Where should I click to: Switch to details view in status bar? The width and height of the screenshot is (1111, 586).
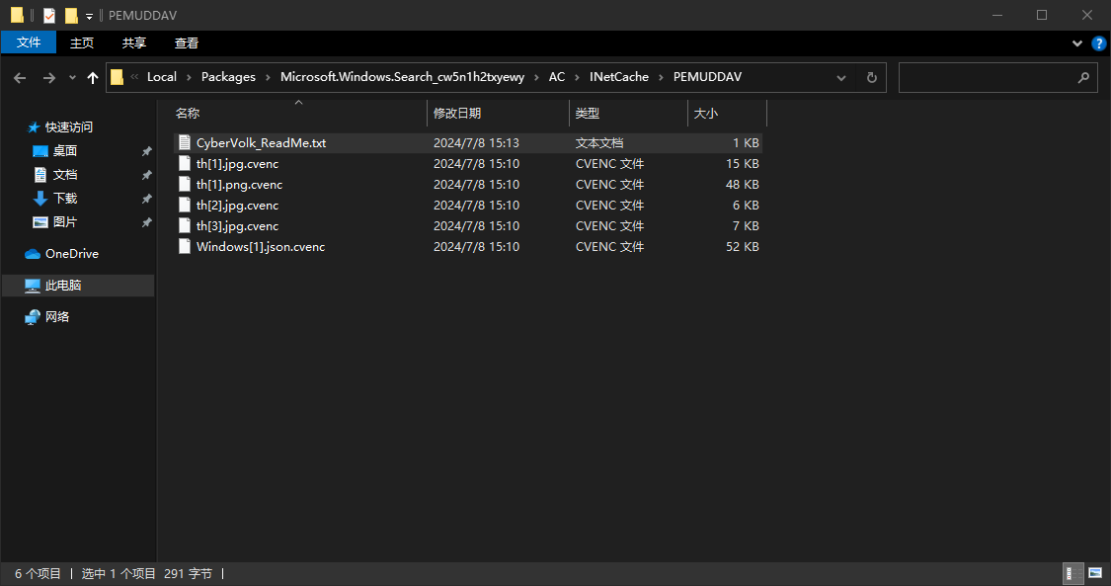tap(1073, 573)
